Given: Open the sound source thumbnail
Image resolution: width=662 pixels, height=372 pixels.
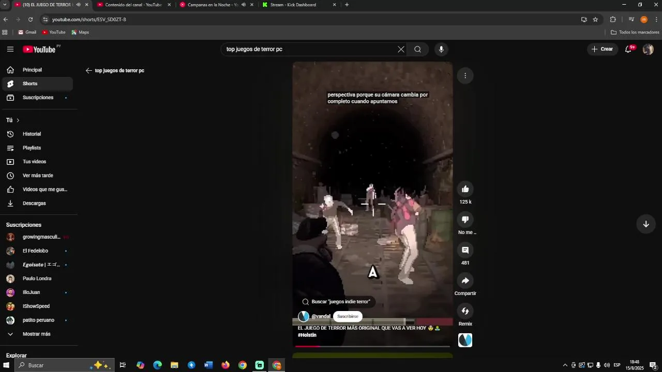Looking at the screenshot, I should 465,340.
